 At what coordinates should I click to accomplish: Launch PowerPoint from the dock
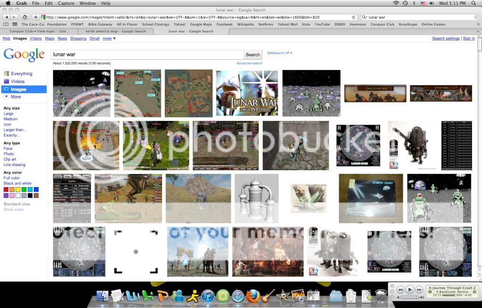point(163,296)
